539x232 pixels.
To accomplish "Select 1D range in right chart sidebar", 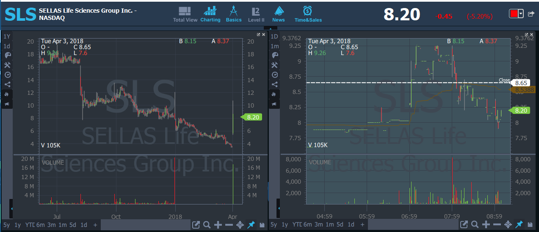I will click(x=274, y=36).
